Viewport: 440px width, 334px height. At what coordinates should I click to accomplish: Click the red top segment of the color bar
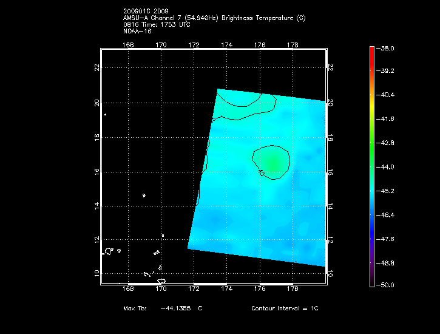coord(371,55)
